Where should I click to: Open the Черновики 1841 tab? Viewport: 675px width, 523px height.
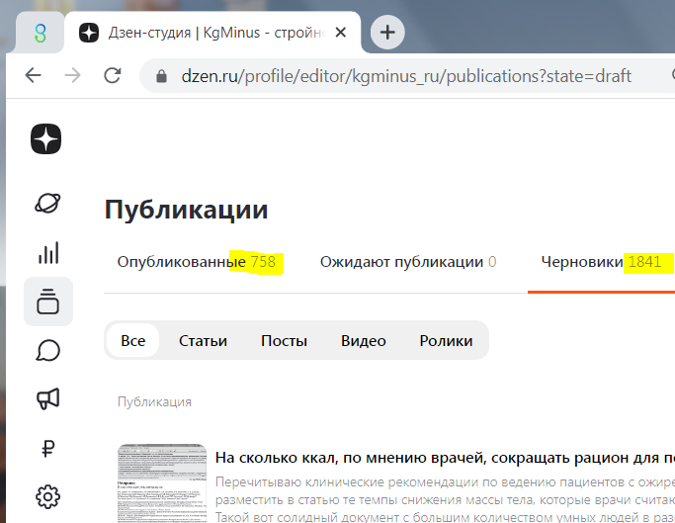click(601, 261)
